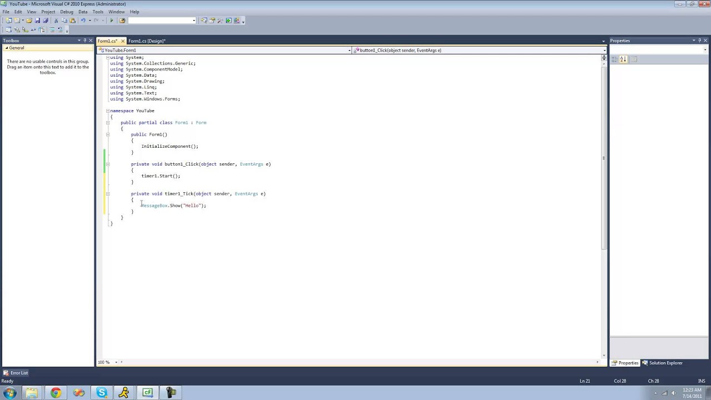Open the Add New Item dropdown arrow

[x=23, y=21]
